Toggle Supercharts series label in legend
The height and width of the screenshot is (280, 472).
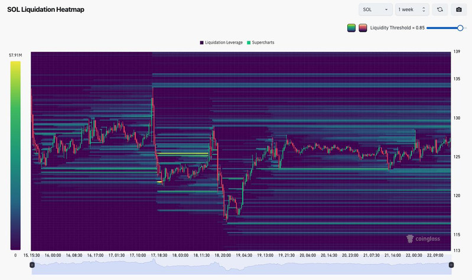click(x=263, y=42)
